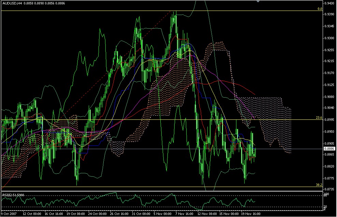The image size is (337, 217).
Task: Click the Fibonacci 23.6 level label
Action: pos(319,118)
